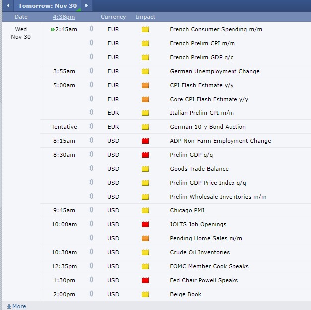Open the Tomorrow: Nov 30 date selector
Viewport: 311px width, 310px height.
point(47,6)
